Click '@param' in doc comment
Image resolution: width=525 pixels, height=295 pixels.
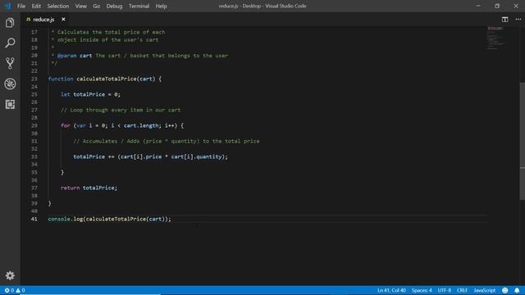pyautogui.click(x=67, y=56)
